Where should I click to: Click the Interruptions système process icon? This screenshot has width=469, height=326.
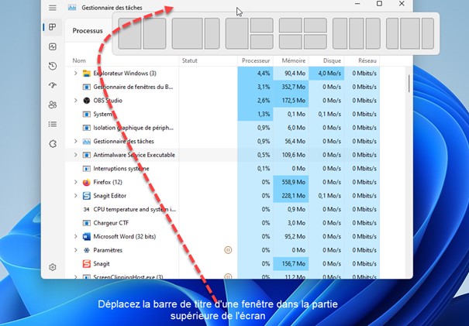(87, 169)
